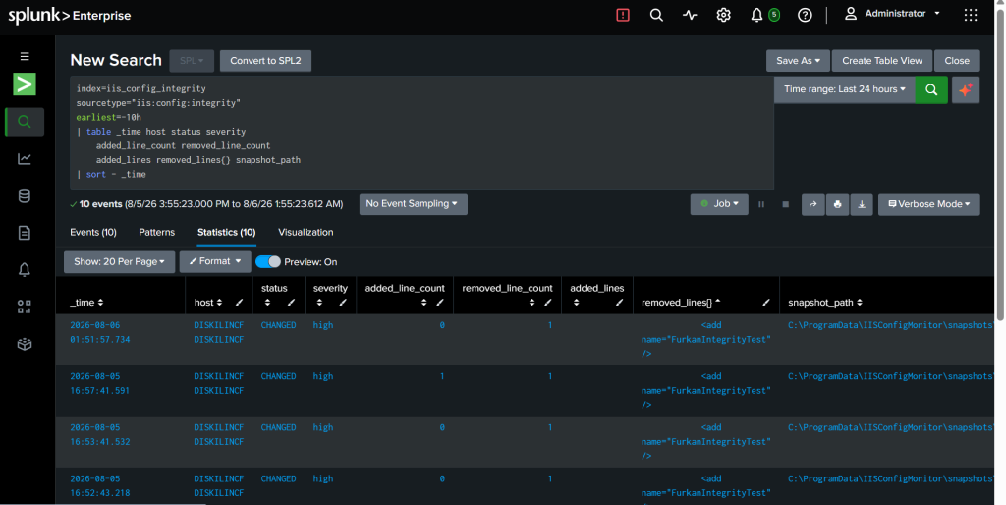Sort by the added_line_count column header

tap(405, 295)
